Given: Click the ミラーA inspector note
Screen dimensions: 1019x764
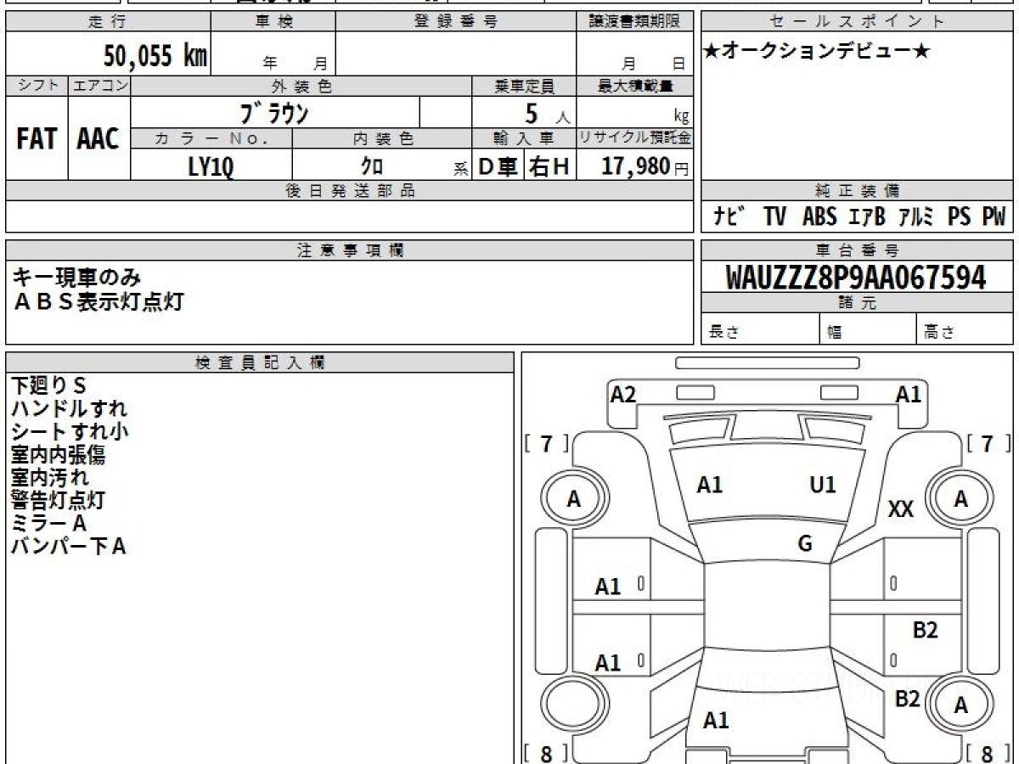Looking at the screenshot, I should click(48, 524).
